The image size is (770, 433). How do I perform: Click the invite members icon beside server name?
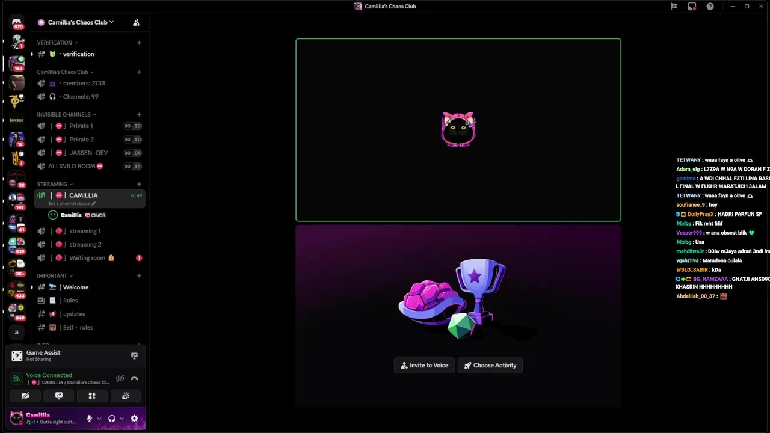click(137, 22)
